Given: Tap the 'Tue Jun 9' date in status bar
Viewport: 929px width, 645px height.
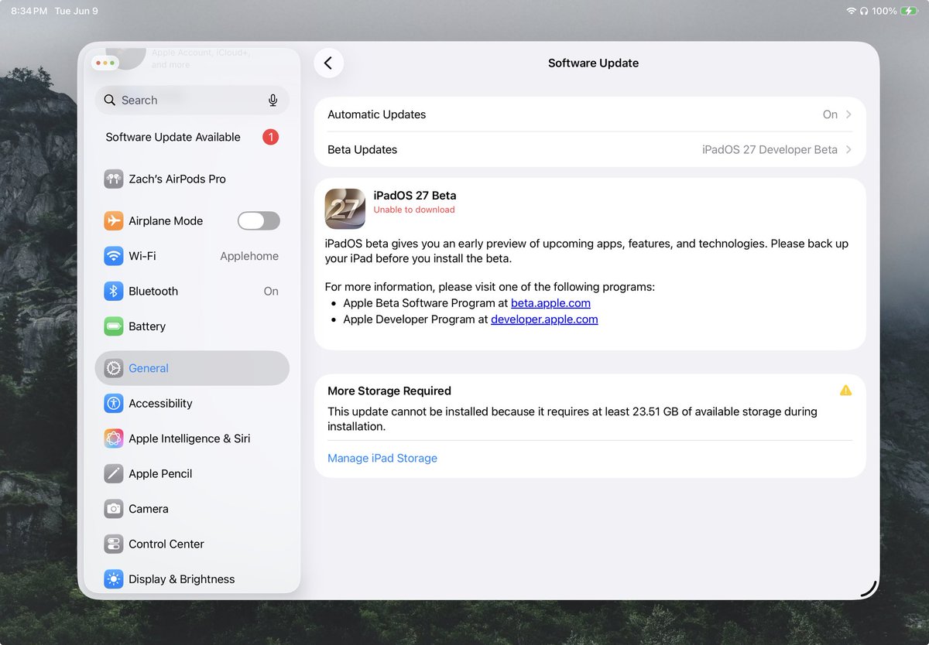Looking at the screenshot, I should [x=77, y=12].
